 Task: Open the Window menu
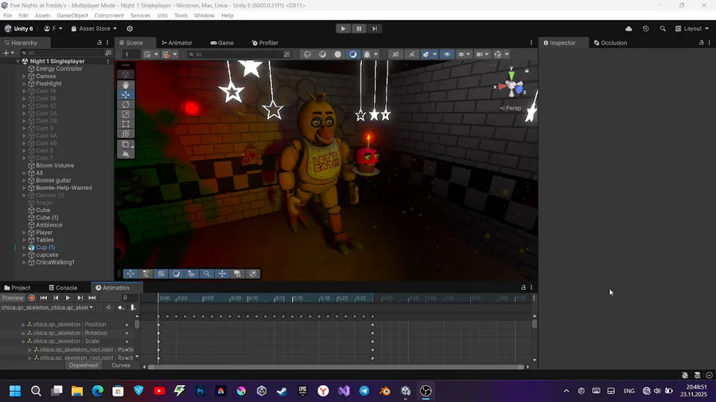204,16
